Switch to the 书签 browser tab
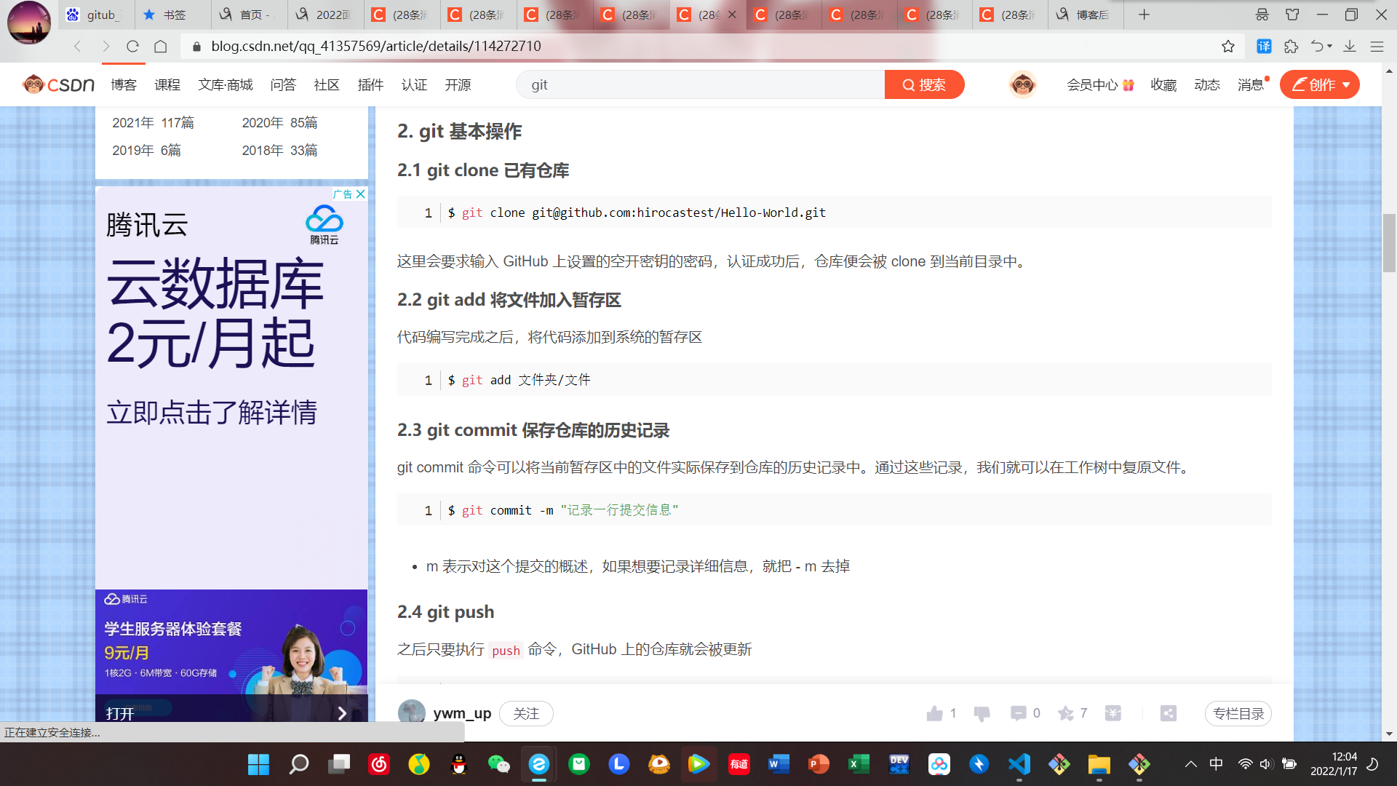This screenshot has height=786, width=1397. [x=173, y=15]
